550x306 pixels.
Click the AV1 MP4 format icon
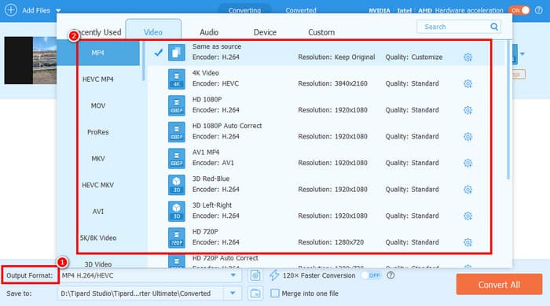click(x=177, y=158)
